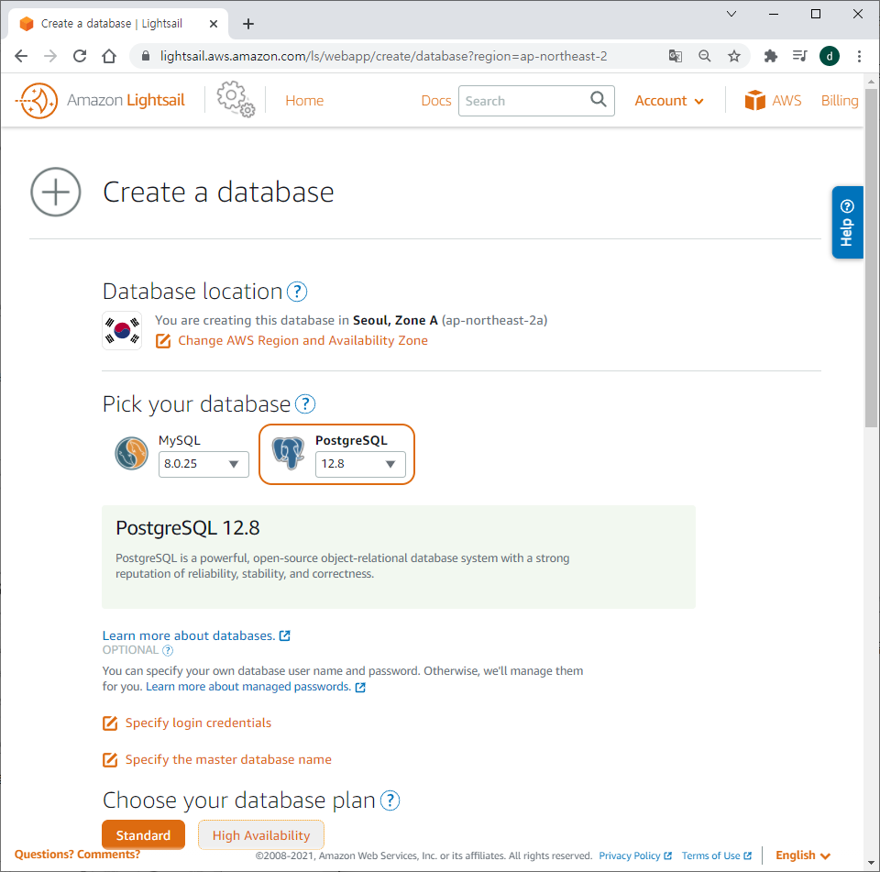This screenshot has height=872, width=880.
Task: Click Specify the master database name
Action: coord(228,760)
